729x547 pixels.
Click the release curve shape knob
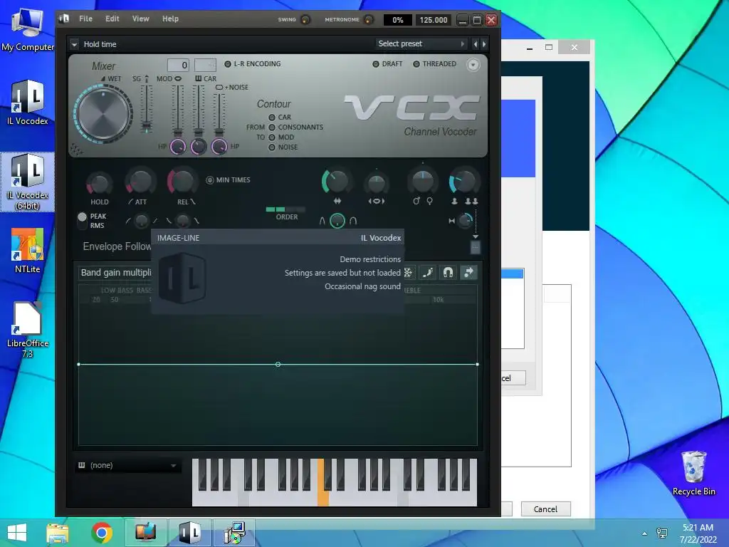tap(183, 221)
